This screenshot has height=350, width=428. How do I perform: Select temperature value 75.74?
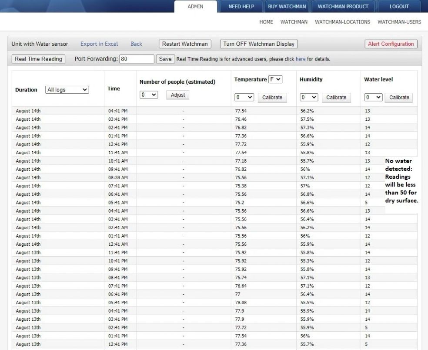coord(241,278)
